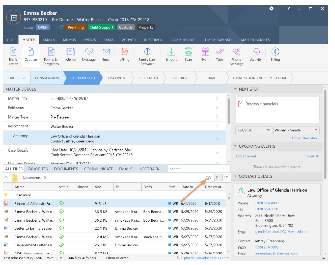This screenshot has height=265, width=335.
Task: Open help question mark icon
Action: [x=289, y=9]
